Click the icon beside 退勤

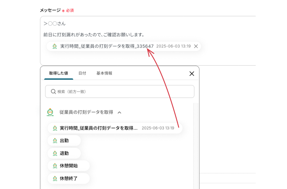[x=55, y=153]
